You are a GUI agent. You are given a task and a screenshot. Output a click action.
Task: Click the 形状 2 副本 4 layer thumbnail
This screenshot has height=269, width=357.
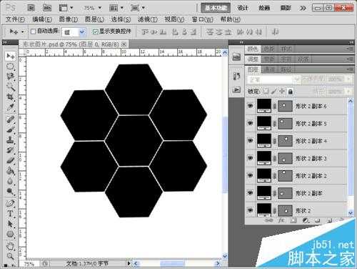pos(264,140)
